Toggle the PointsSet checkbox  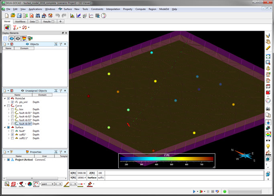8,98
